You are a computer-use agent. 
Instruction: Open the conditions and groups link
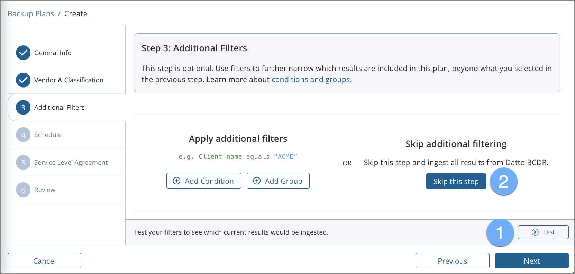pyautogui.click(x=311, y=80)
